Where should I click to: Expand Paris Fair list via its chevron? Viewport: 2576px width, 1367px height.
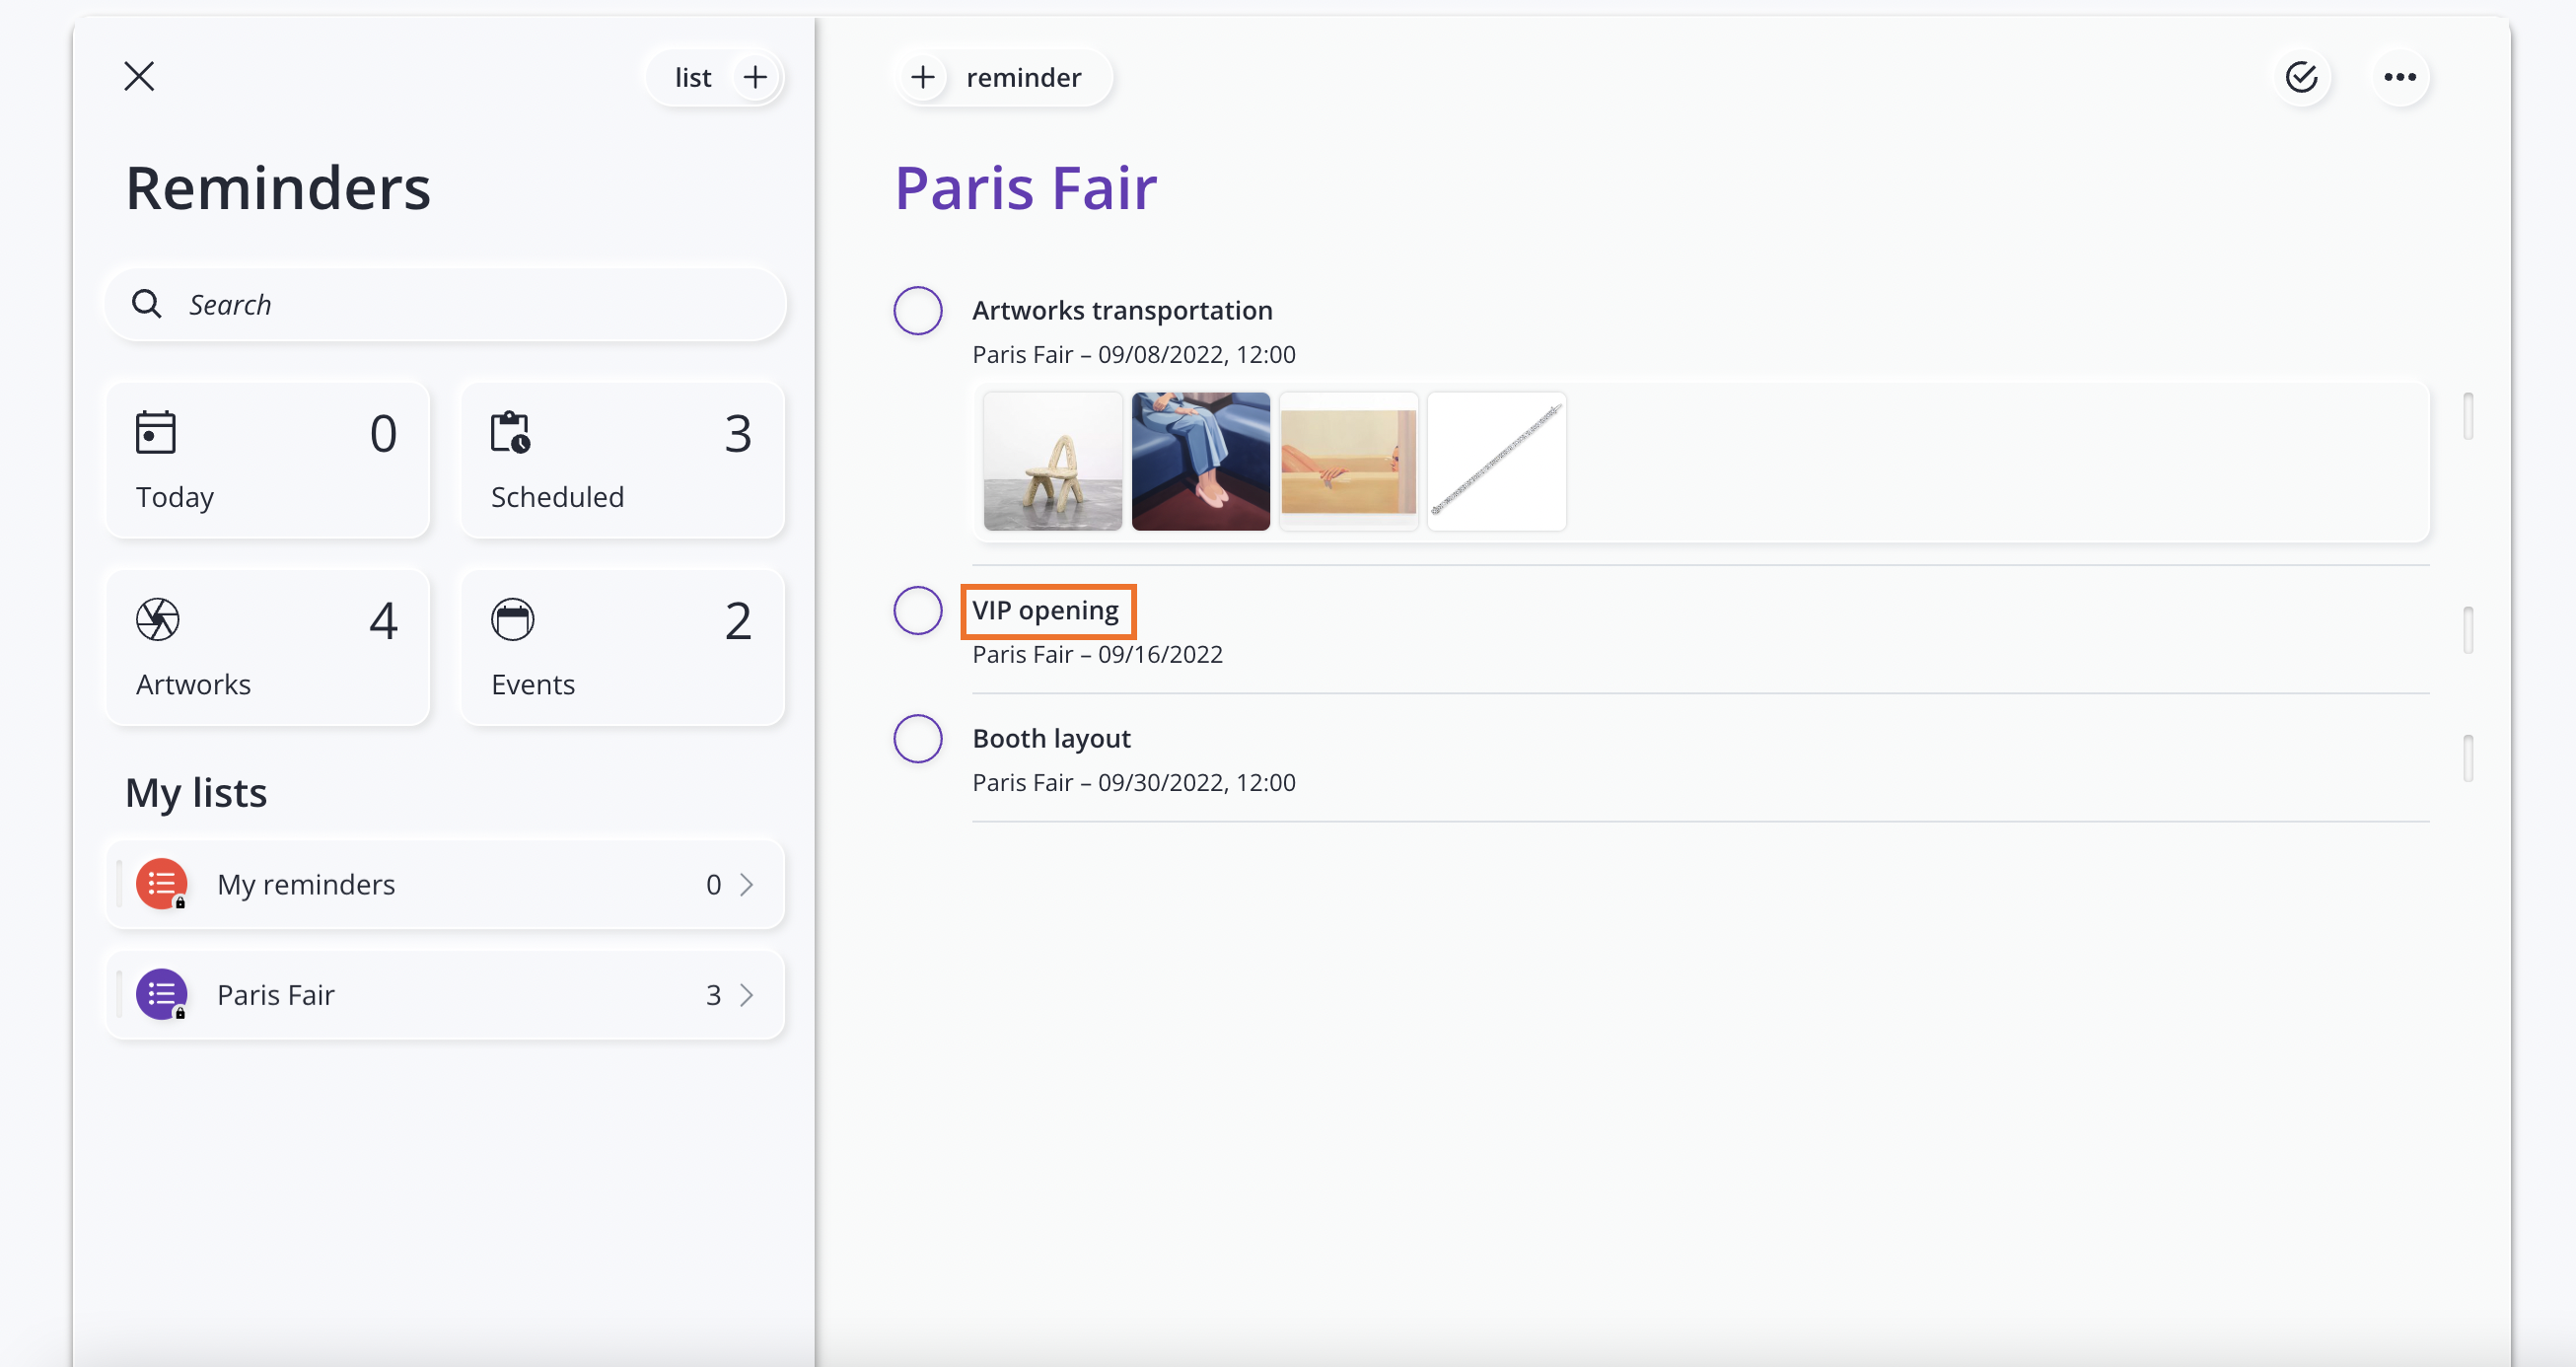click(x=747, y=994)
